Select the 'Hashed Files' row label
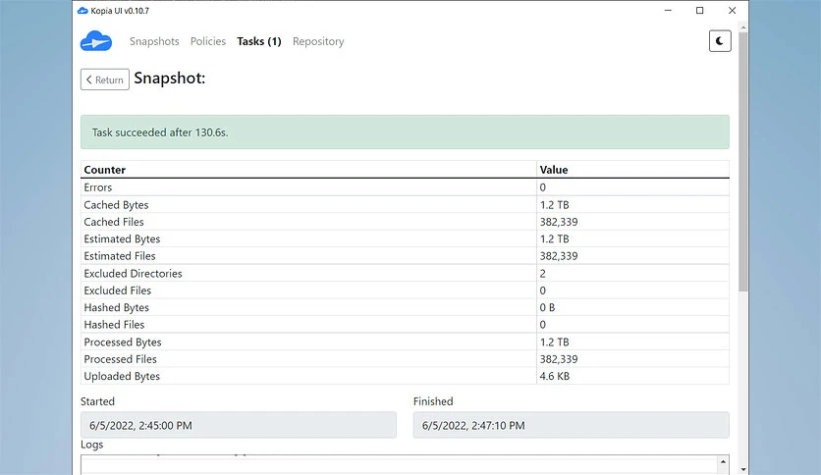 click(114, 324)
